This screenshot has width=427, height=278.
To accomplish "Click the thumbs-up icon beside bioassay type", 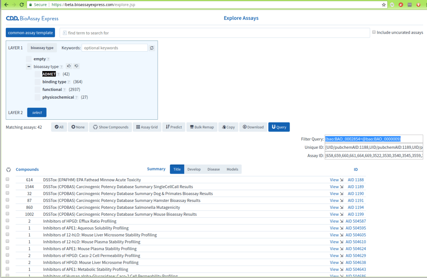I will pyautogui.click(x=69, y=66).
